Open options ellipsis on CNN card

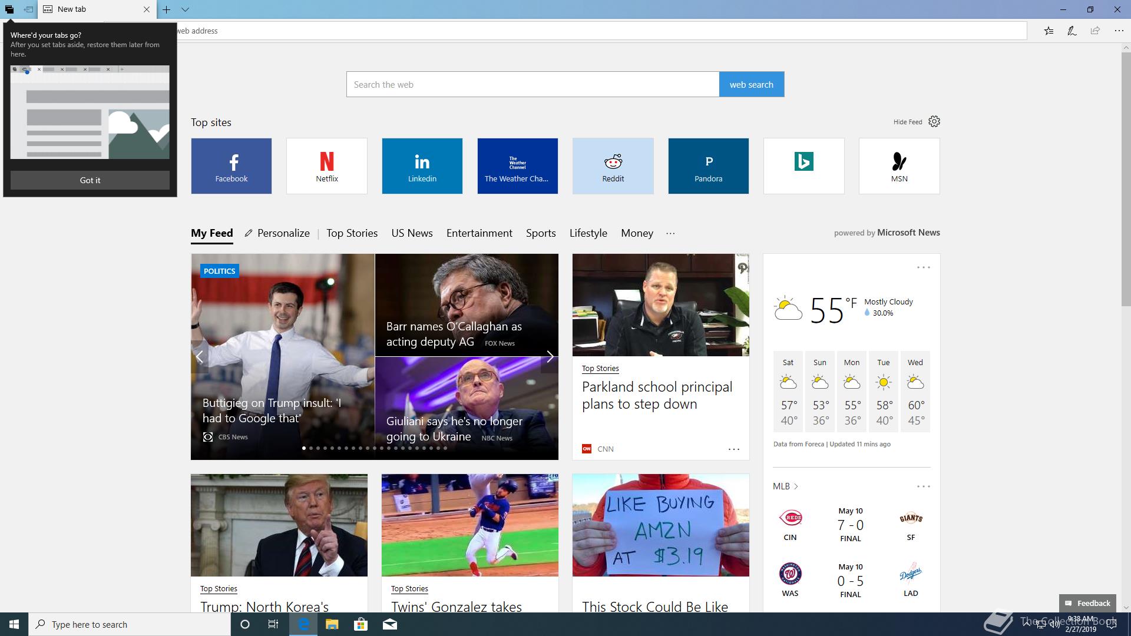tap(734, 449)
